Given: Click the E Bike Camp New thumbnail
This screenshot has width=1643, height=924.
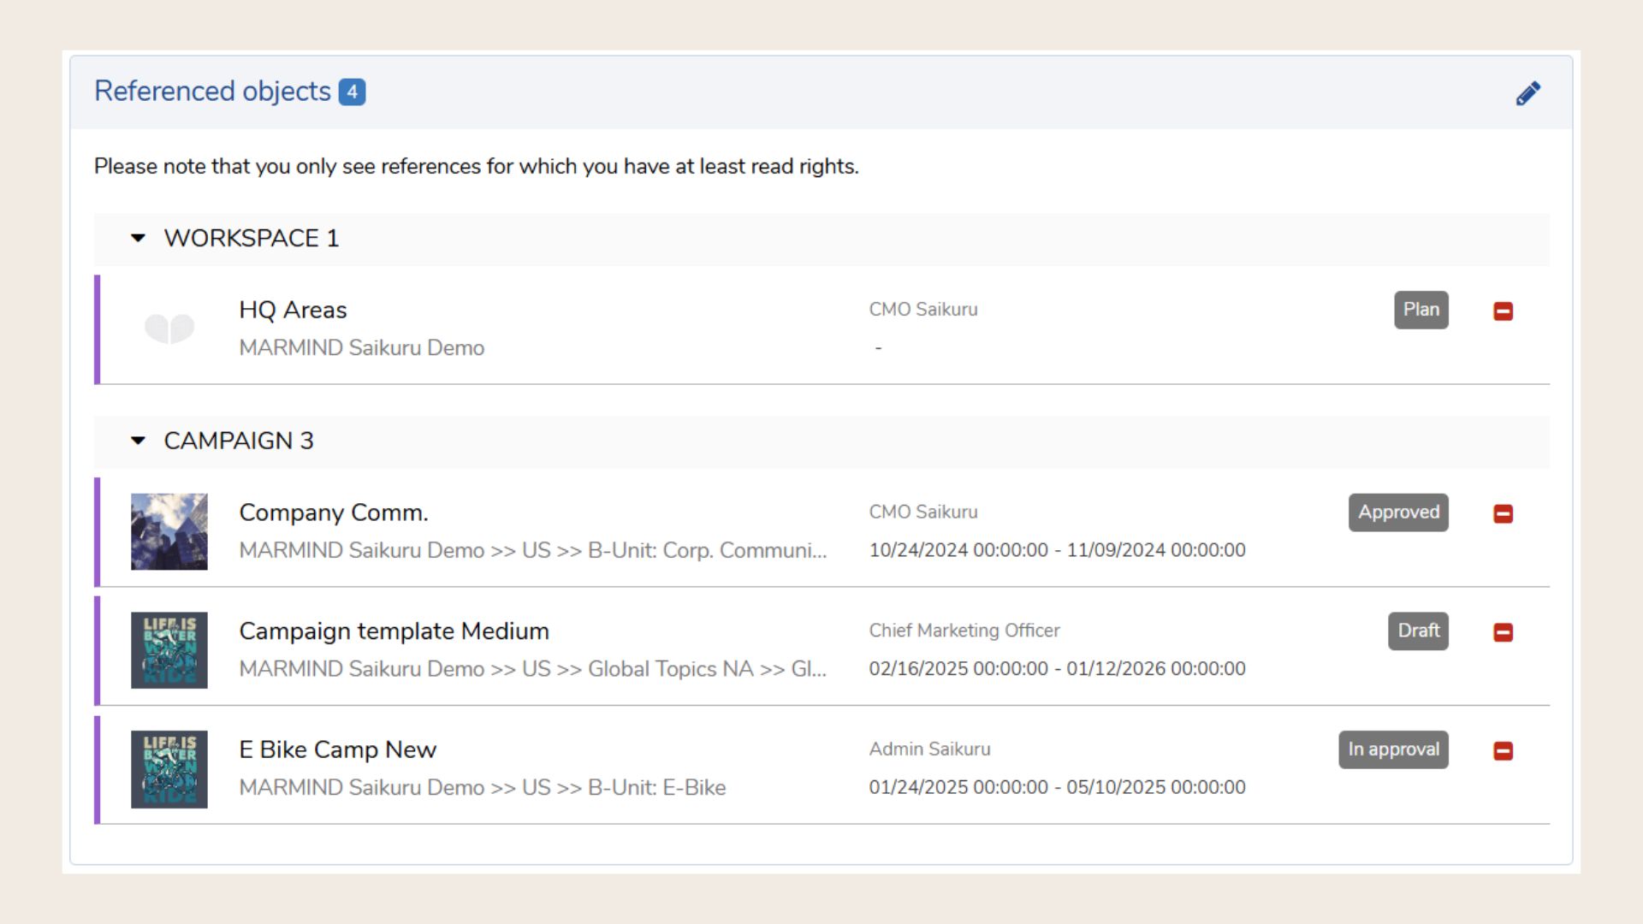Looking at the screenshot, I should point(169,769).
